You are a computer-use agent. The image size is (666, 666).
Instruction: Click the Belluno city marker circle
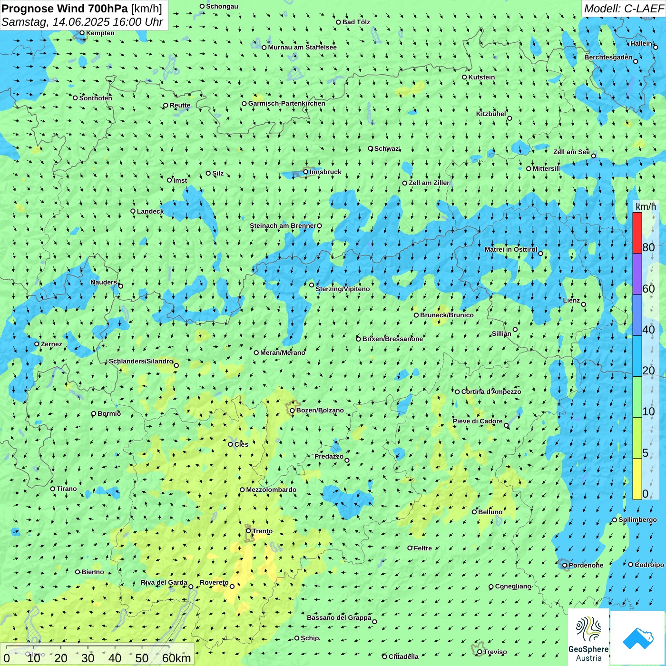pyautogui.click(x=474, y=512)
